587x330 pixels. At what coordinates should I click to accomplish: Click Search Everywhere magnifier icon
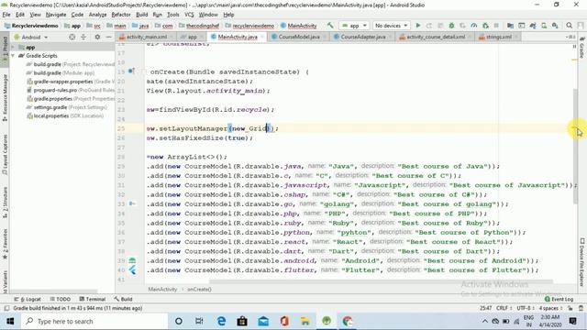click(569, 26)
